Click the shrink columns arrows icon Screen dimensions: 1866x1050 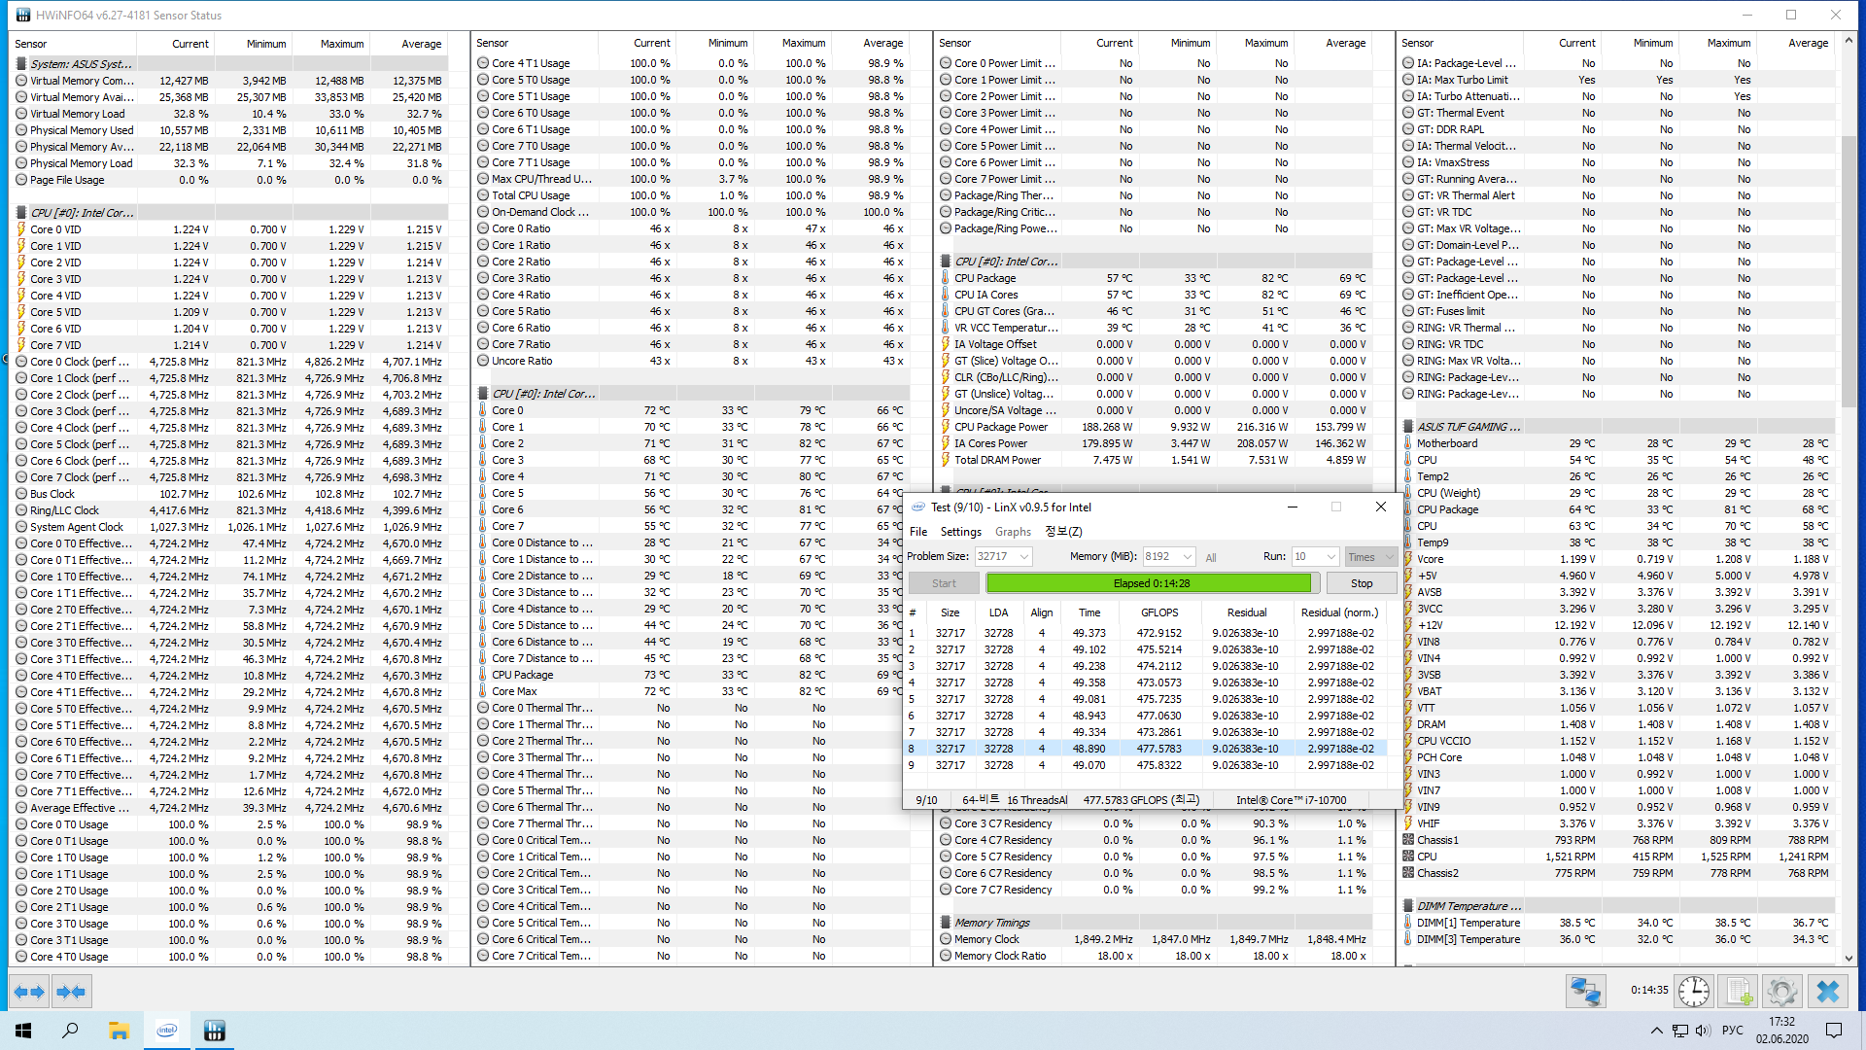coord(71,992)
